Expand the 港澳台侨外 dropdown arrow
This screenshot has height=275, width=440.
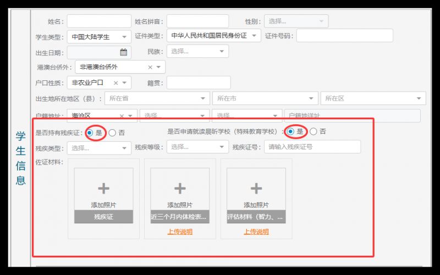pos(158,67)
